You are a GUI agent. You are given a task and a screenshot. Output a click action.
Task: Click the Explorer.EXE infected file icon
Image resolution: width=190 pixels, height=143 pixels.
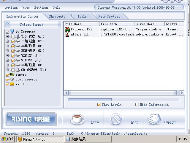click(67, 29)
